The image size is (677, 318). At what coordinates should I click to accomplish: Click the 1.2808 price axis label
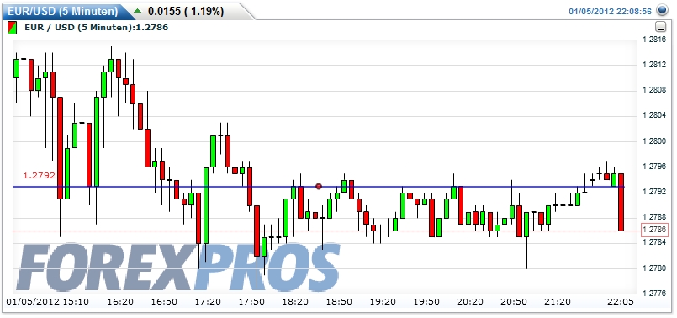point(653,90)
